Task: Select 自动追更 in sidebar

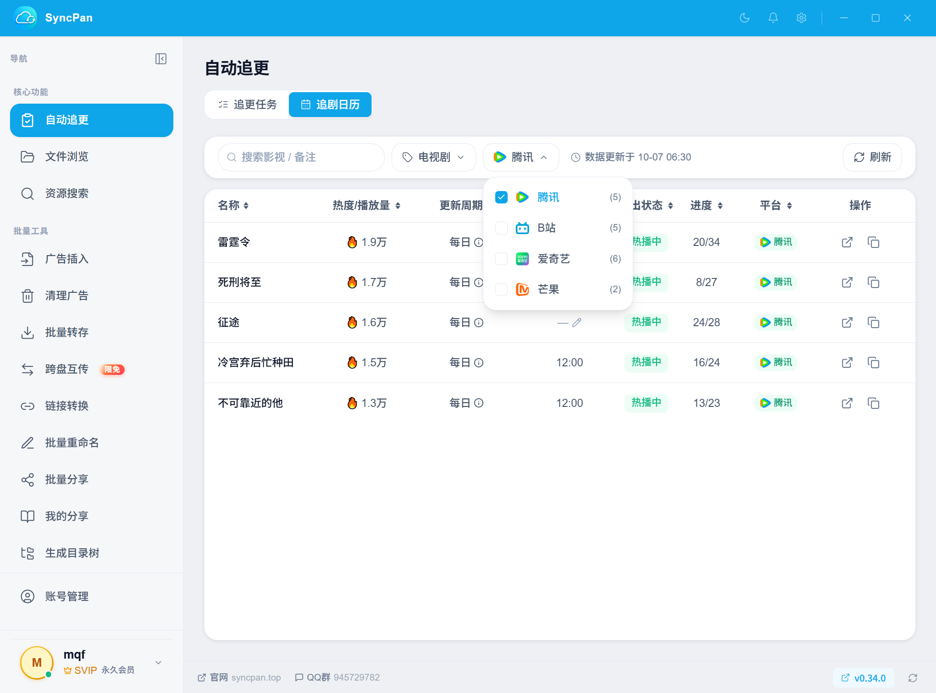Action: click(92, 120)
